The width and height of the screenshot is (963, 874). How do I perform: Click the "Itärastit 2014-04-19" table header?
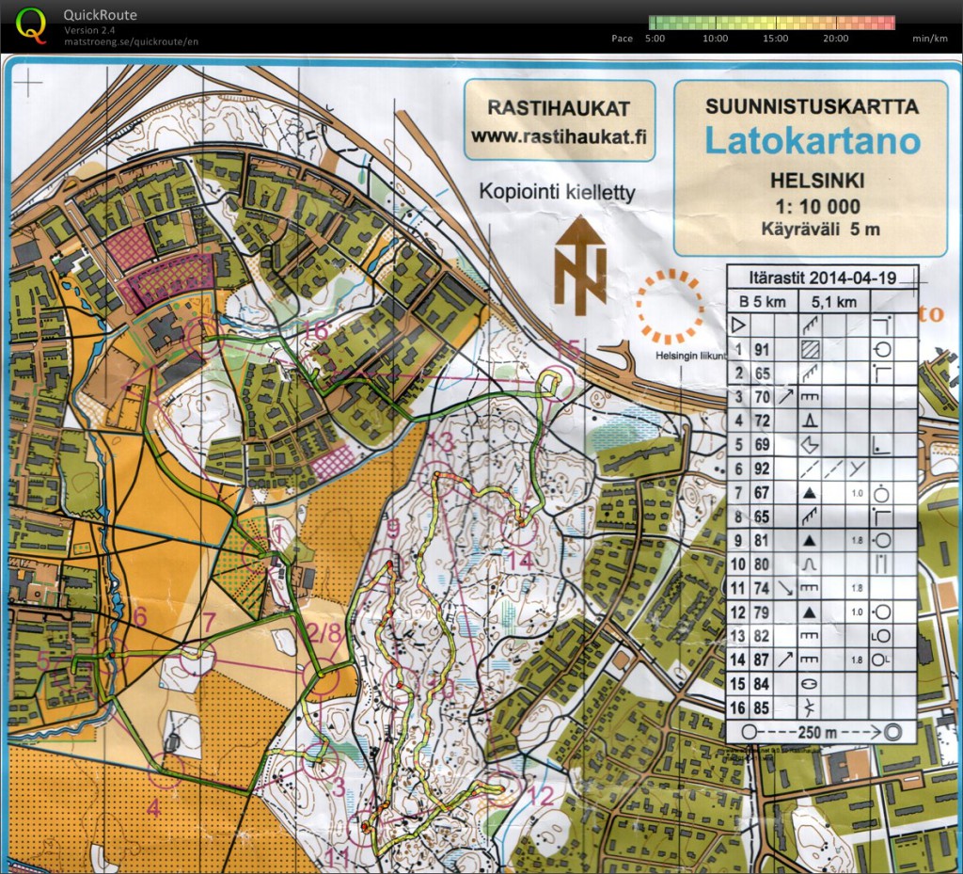[x=822, y=278]
